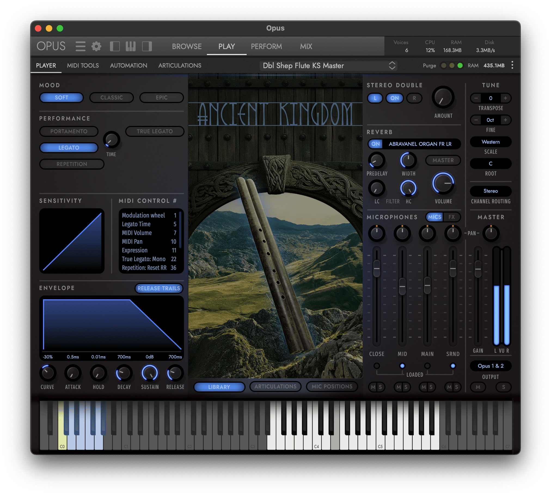
Task: Click the Reverb Width knob
Action: click(408, 160)
